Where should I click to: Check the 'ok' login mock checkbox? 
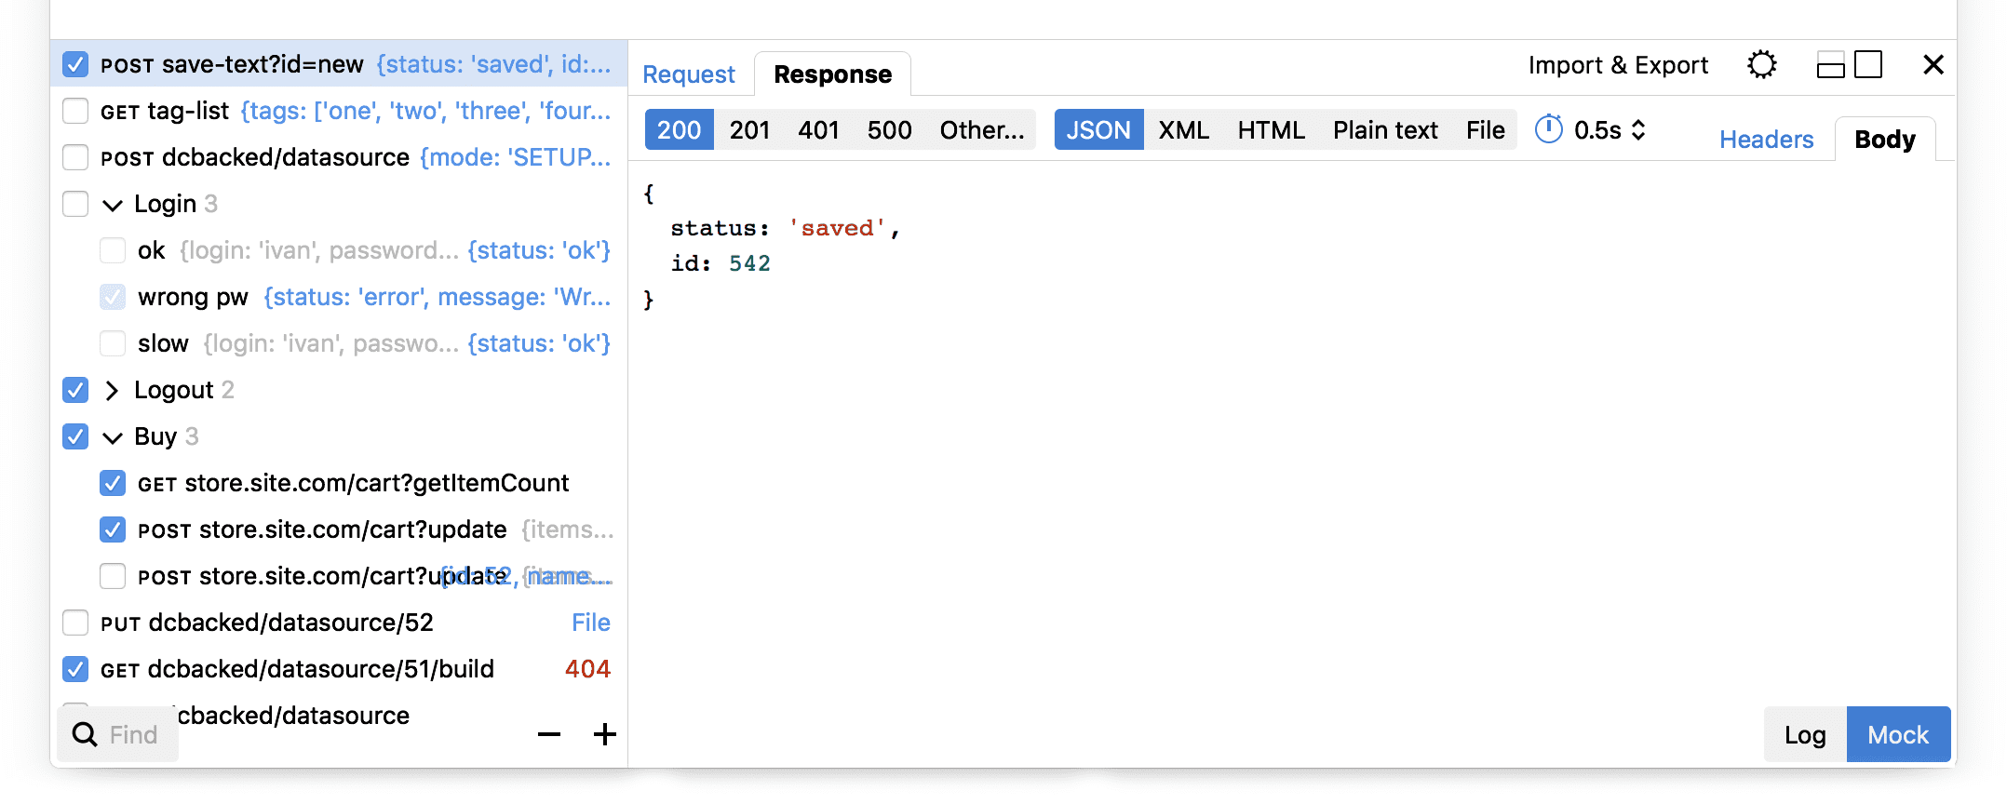(x=113, y=250)
